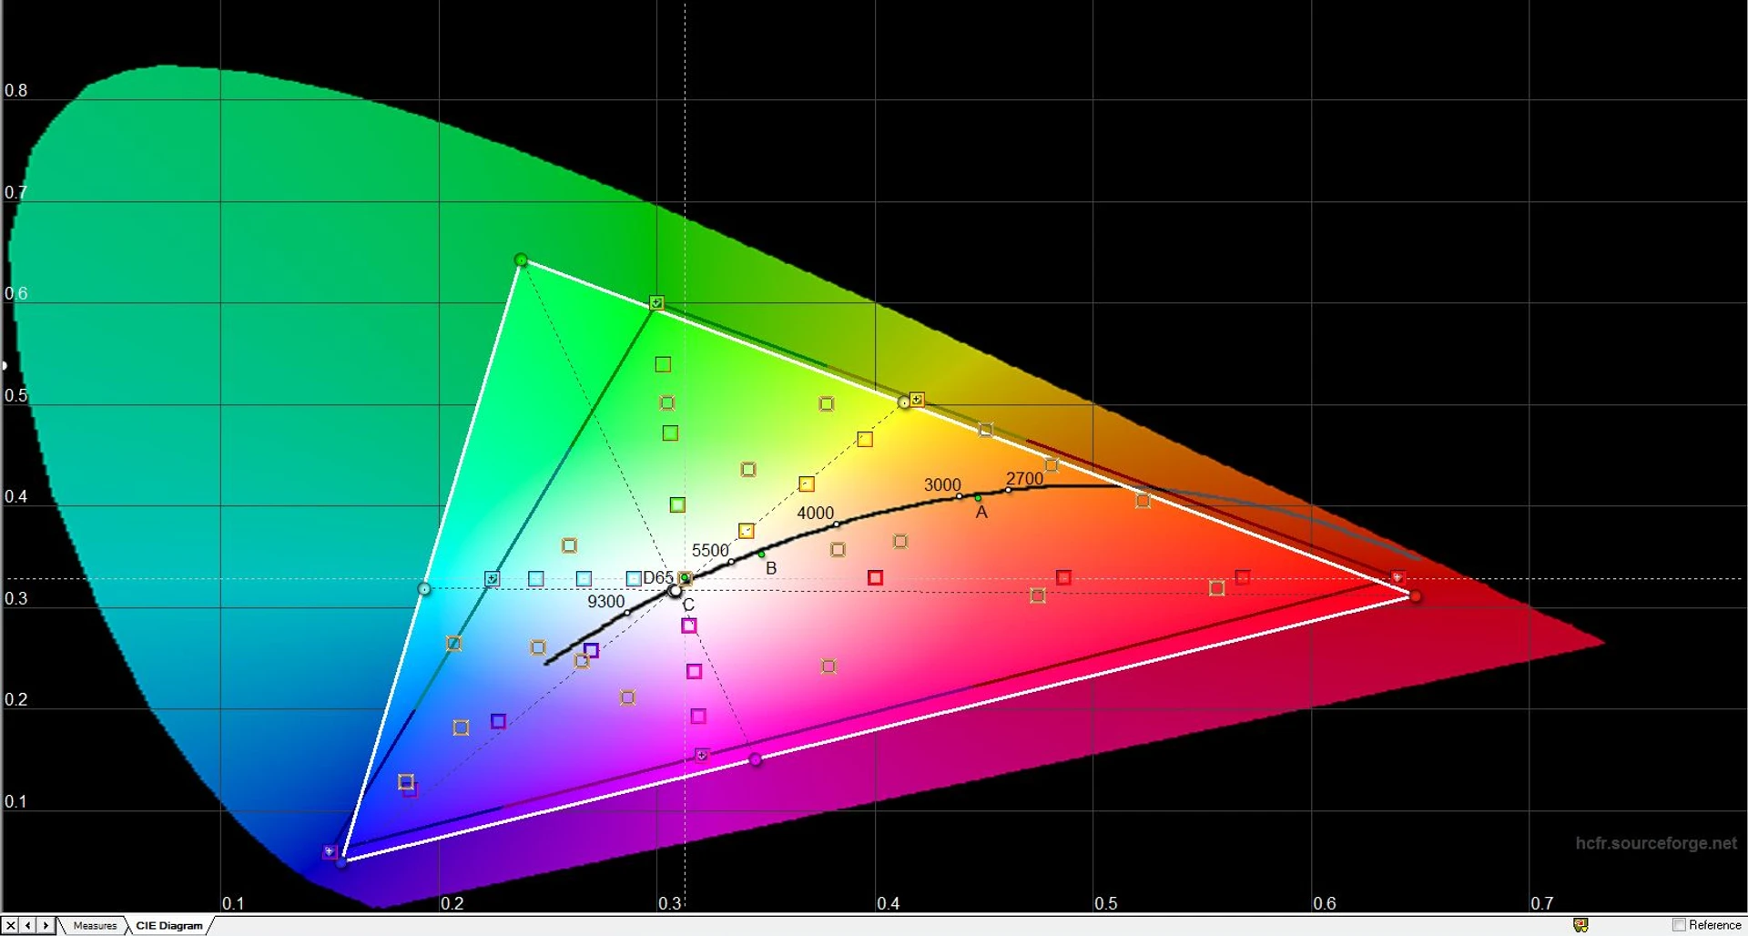Click the illuminant C label

pyautogui.click(x=688, y=605)
